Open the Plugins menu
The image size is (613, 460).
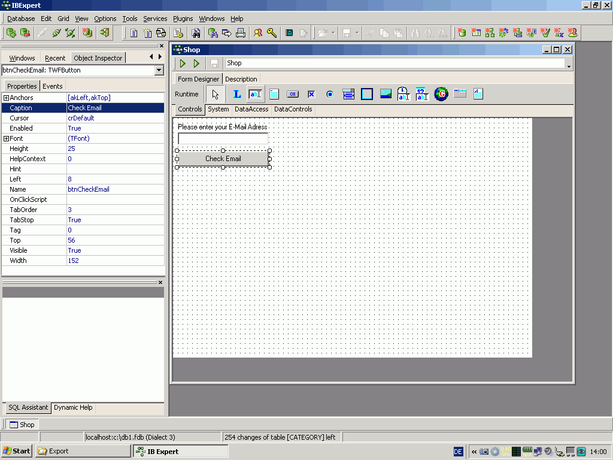(x=183, y=19)
